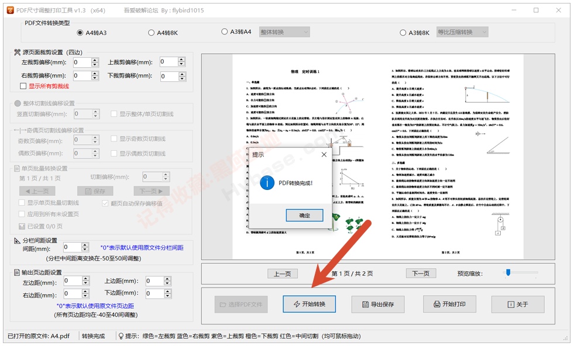Open the 整体转换 dropdown
The image size is (574, 346).
(x=284, y=32)
